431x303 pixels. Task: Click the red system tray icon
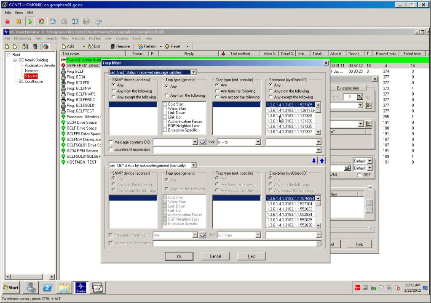click(x=357, y=287)
